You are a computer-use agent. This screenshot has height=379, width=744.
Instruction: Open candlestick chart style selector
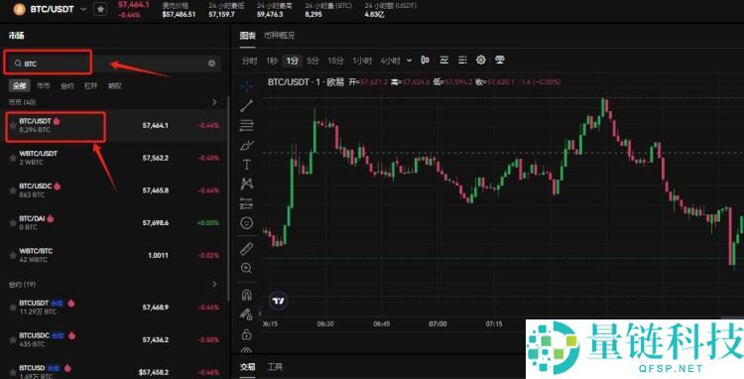coord(426,61)
